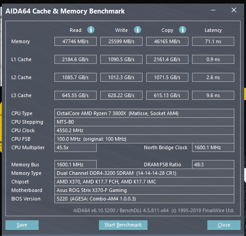Image resolution: width=246 pixels, height=236 pixels.
Task: Click the DRAM:FSB Ratio 48:3 field
Action: click(x=213, y=165)
